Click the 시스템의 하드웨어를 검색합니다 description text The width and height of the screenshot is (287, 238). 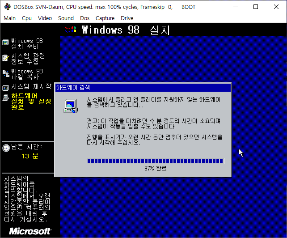pos(27,199)
